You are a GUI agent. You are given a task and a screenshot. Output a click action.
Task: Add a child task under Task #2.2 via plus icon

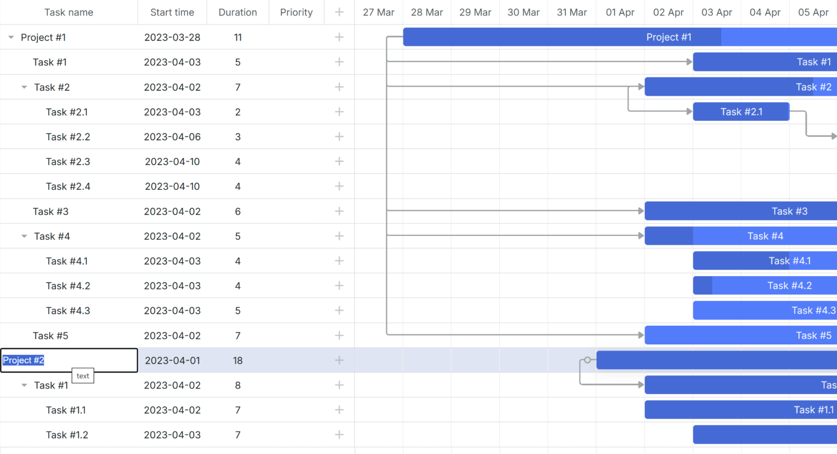338,136
